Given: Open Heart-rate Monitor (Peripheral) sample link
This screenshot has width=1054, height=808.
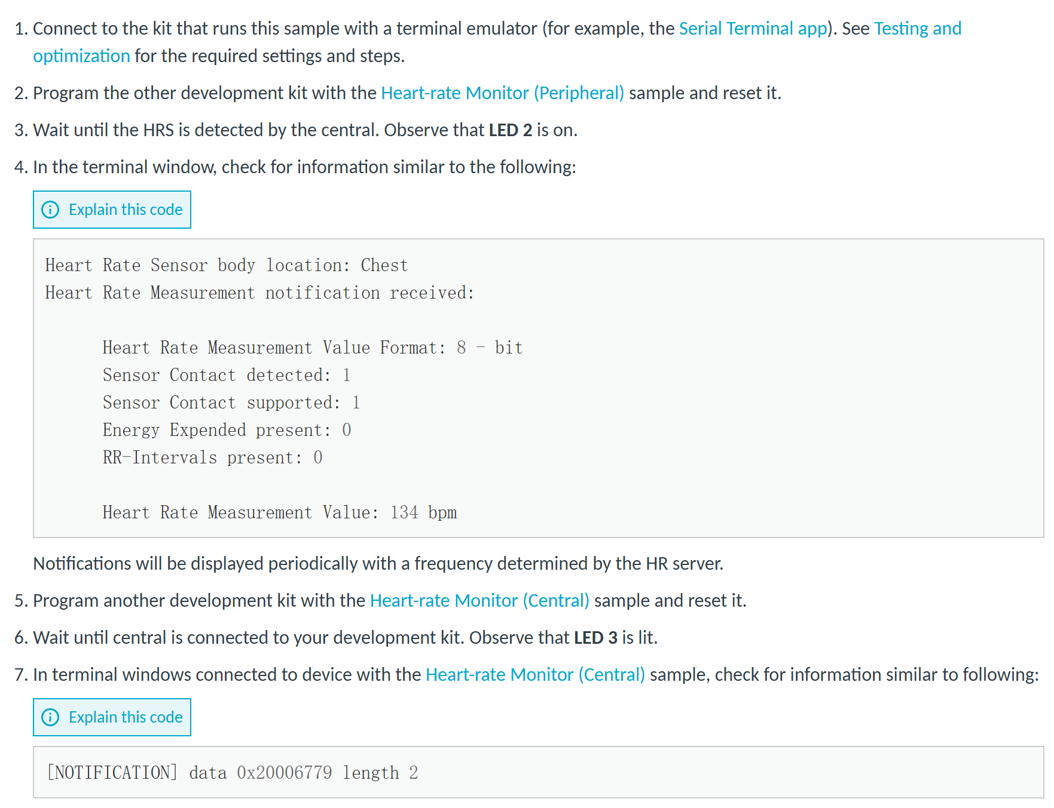Looking at the screenshot, I should [502, 93].
